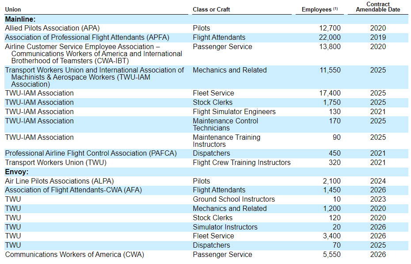
Task: Click the Flight Attendants cell with 1,450 employees
Action: click(219, 190)
